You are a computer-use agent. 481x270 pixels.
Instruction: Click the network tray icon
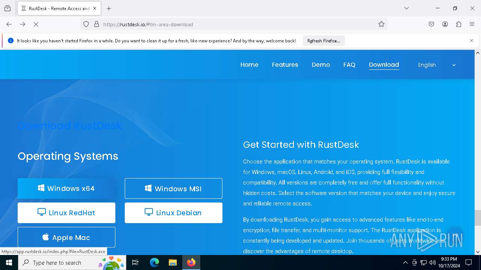[424, 262]
